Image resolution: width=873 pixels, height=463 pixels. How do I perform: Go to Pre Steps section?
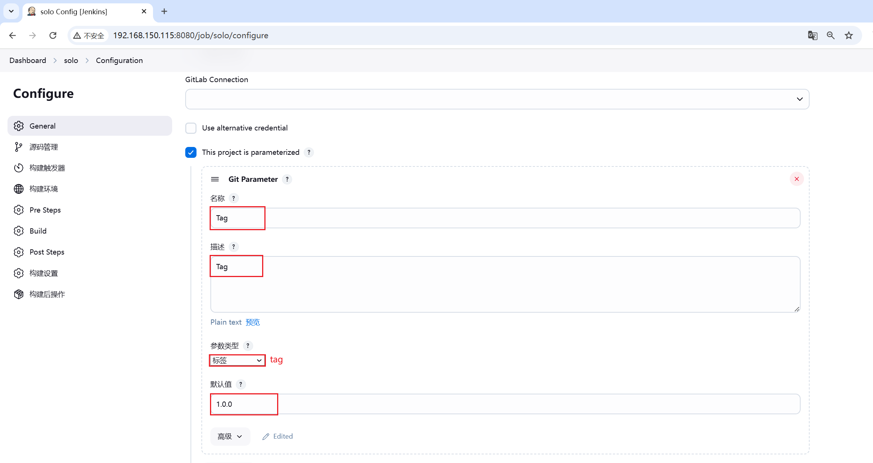(x=90, y=210)
